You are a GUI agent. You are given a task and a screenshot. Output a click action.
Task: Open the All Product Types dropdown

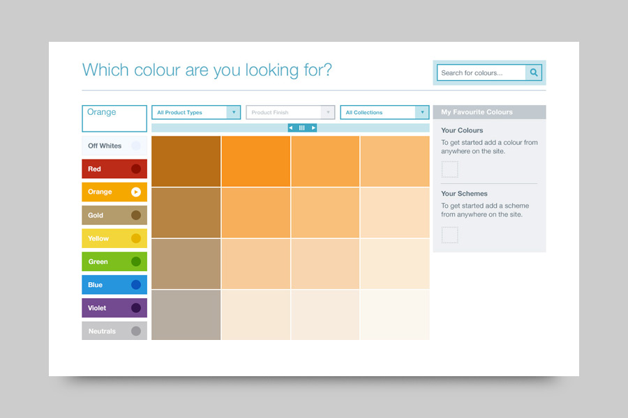pyautogui.click(x=196, y=112)
